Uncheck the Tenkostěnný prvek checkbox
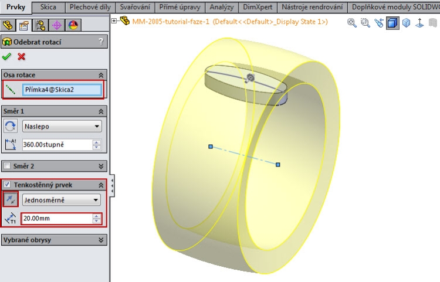This screenshot has width=440, height=282. [7, 185]
